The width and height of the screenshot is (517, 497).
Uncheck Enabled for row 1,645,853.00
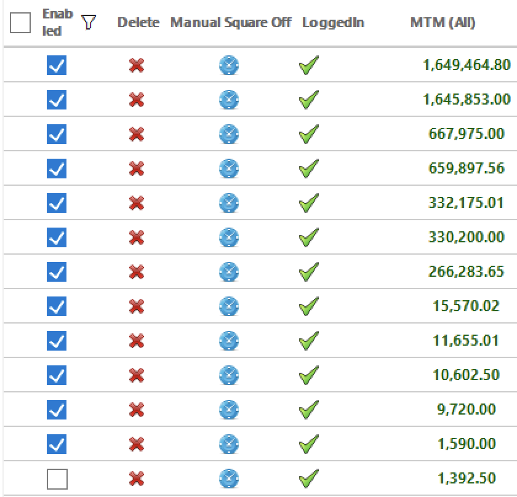click(57, 100)
